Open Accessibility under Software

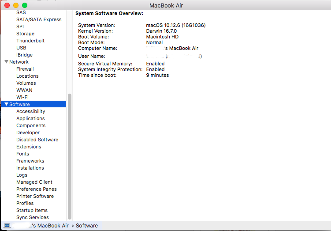point(31,111)
